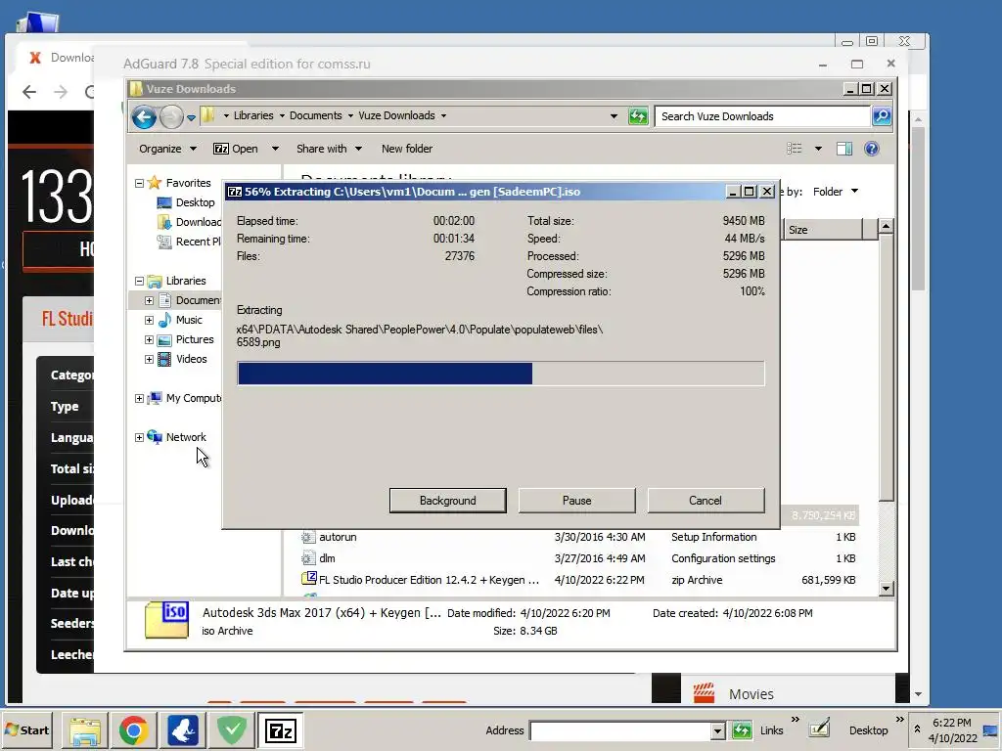Screen dimensions: 1002x751
Task: Click the extraction progress bar
Action: [501, 374]
